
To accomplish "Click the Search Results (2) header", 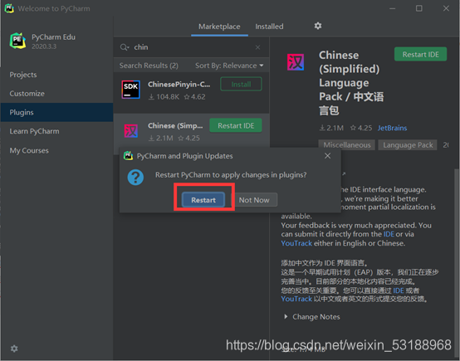I will (x=149, y=66).
